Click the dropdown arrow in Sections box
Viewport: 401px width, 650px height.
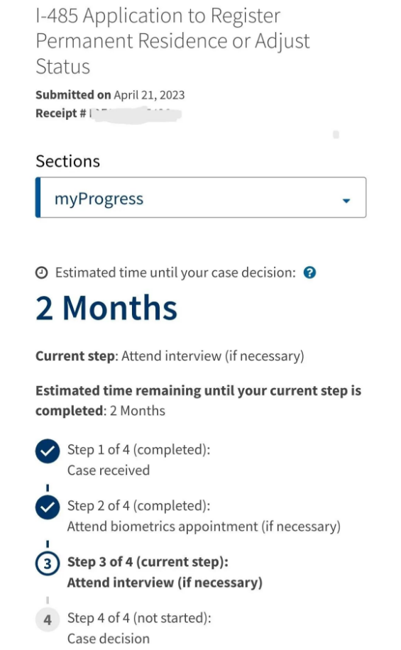[x=346, y=201]
